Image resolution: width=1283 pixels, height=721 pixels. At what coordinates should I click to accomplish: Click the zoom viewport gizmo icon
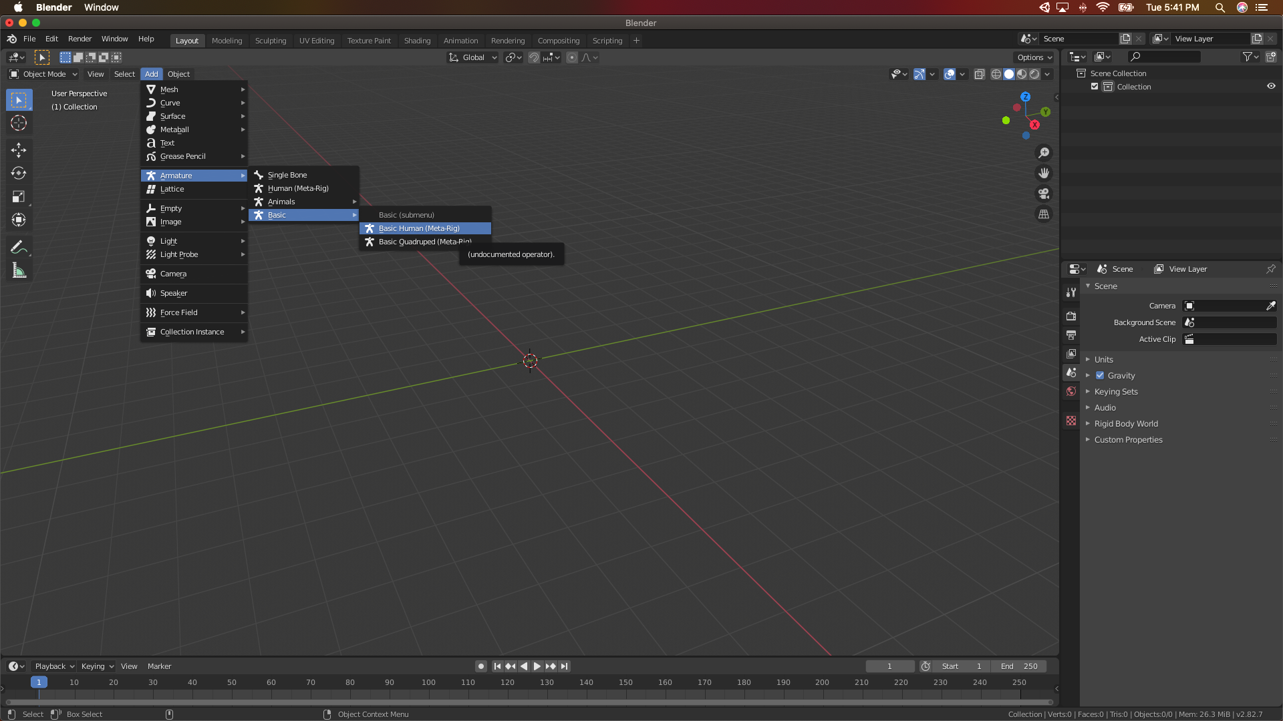click(1044, 153)
